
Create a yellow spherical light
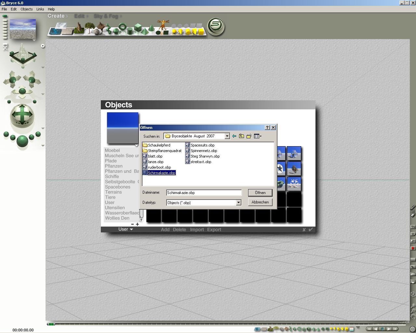click(x=174, y=32)
